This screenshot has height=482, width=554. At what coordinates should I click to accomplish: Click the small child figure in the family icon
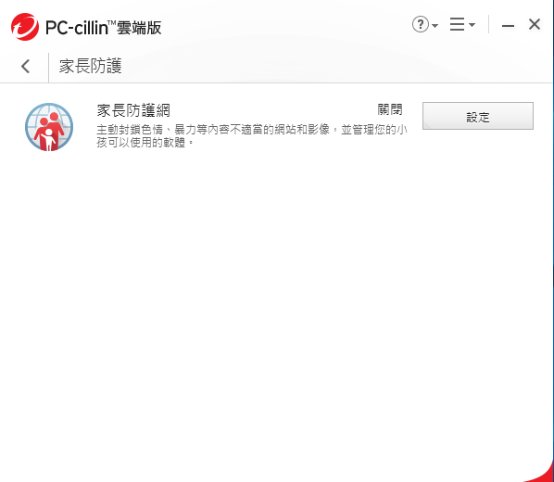pos(48,140)
